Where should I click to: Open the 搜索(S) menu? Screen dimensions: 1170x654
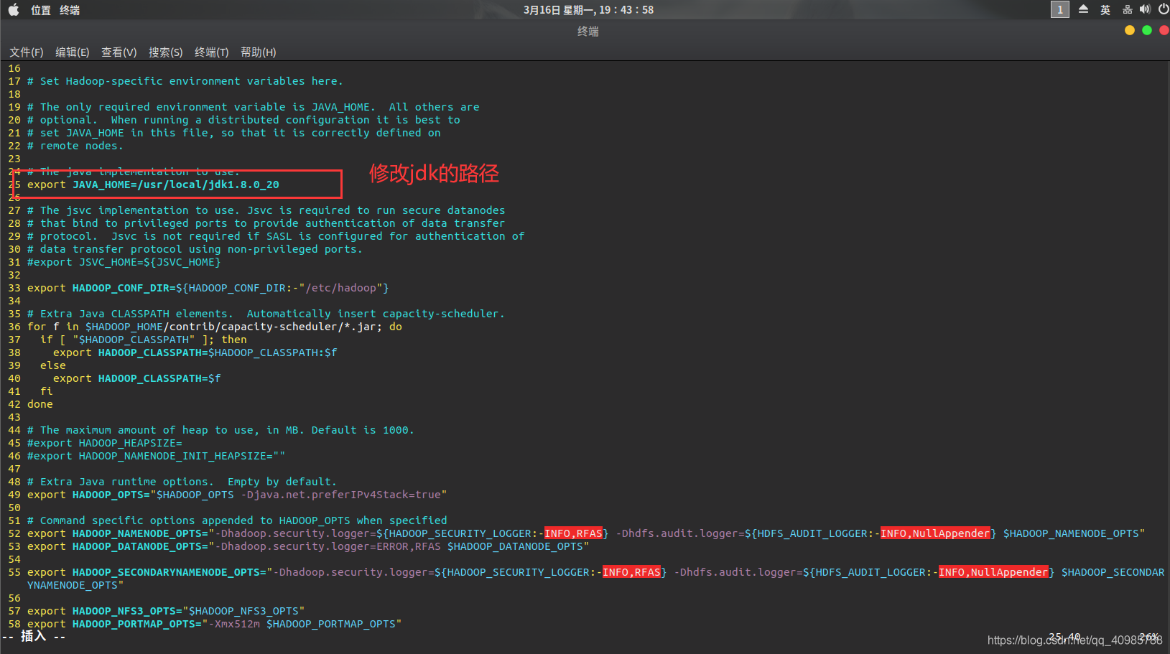pyautogui.click(x=166, y=52)
